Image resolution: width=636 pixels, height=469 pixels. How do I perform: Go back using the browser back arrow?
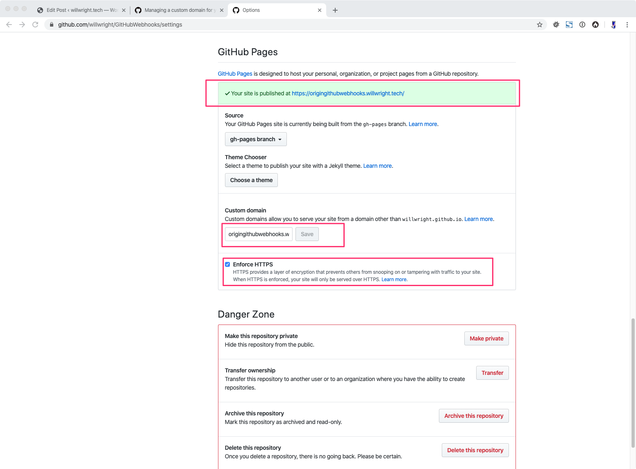(9, 25)
